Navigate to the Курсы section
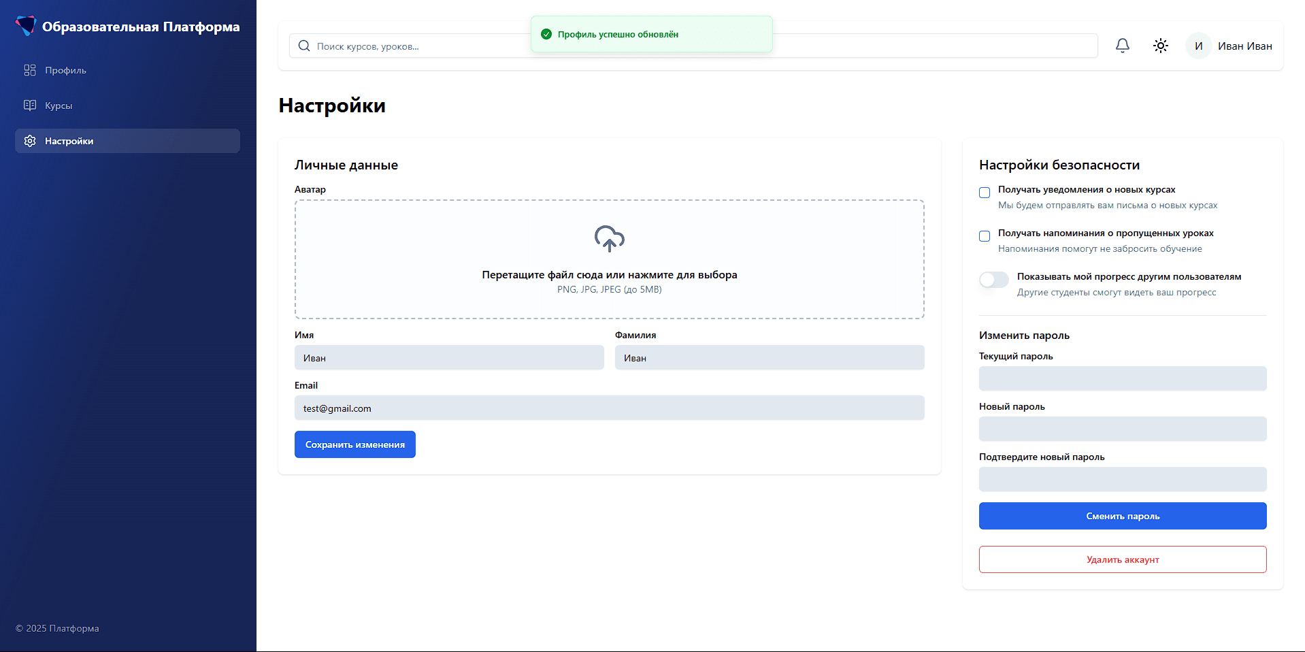This screenshot has height=652, width=1305. pyautogui.click(x=58, y=105)
